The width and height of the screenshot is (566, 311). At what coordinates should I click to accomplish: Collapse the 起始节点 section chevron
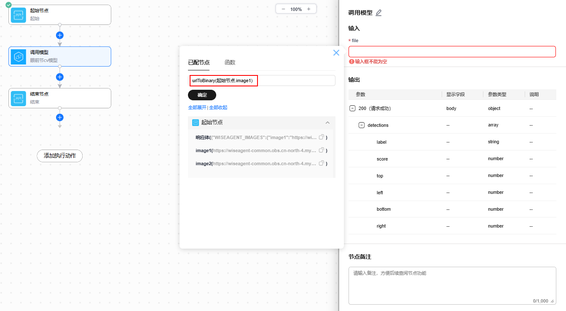[x=327, y=123]
